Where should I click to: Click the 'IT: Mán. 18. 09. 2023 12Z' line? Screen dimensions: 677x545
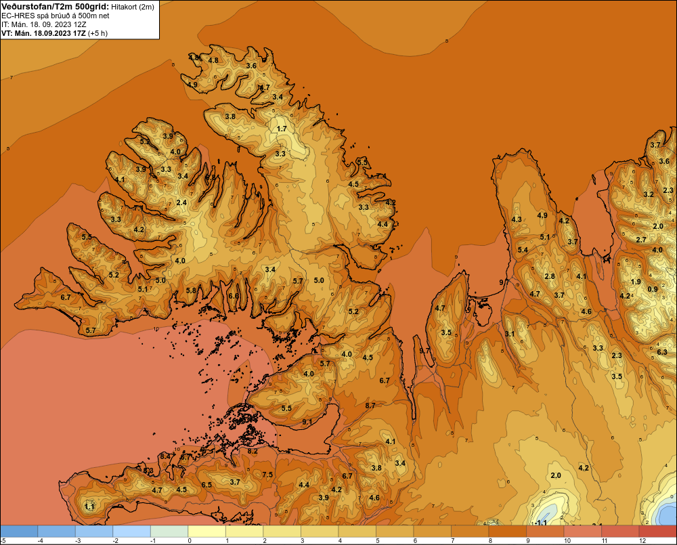click(x=43, y=24)
